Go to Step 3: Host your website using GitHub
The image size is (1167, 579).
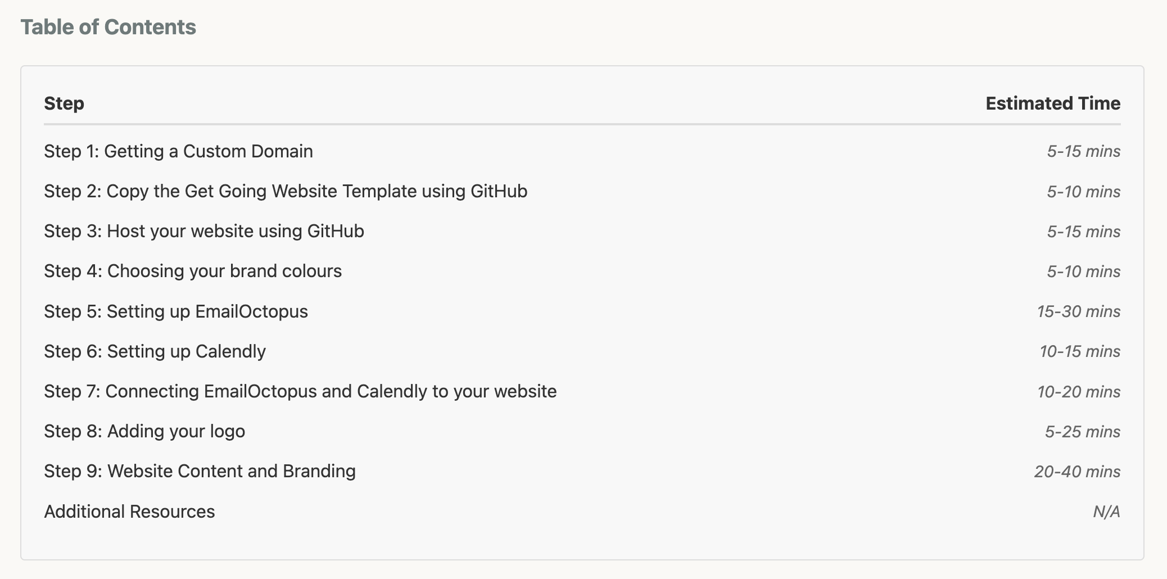(204, 231)
